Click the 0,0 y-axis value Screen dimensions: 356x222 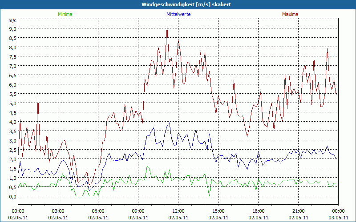tap(13, 196)
